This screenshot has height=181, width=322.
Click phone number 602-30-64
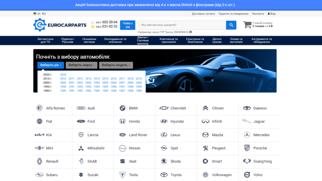[x=110, y=22]
